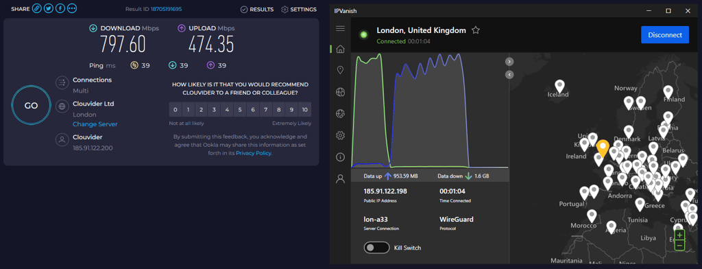Favorite London, United Kingdom with star
The image size is (702, 269).
(476, 30)
